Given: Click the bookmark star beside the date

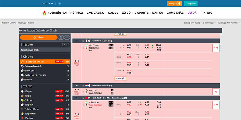Looking at the screenshot, I should point(59,4).
